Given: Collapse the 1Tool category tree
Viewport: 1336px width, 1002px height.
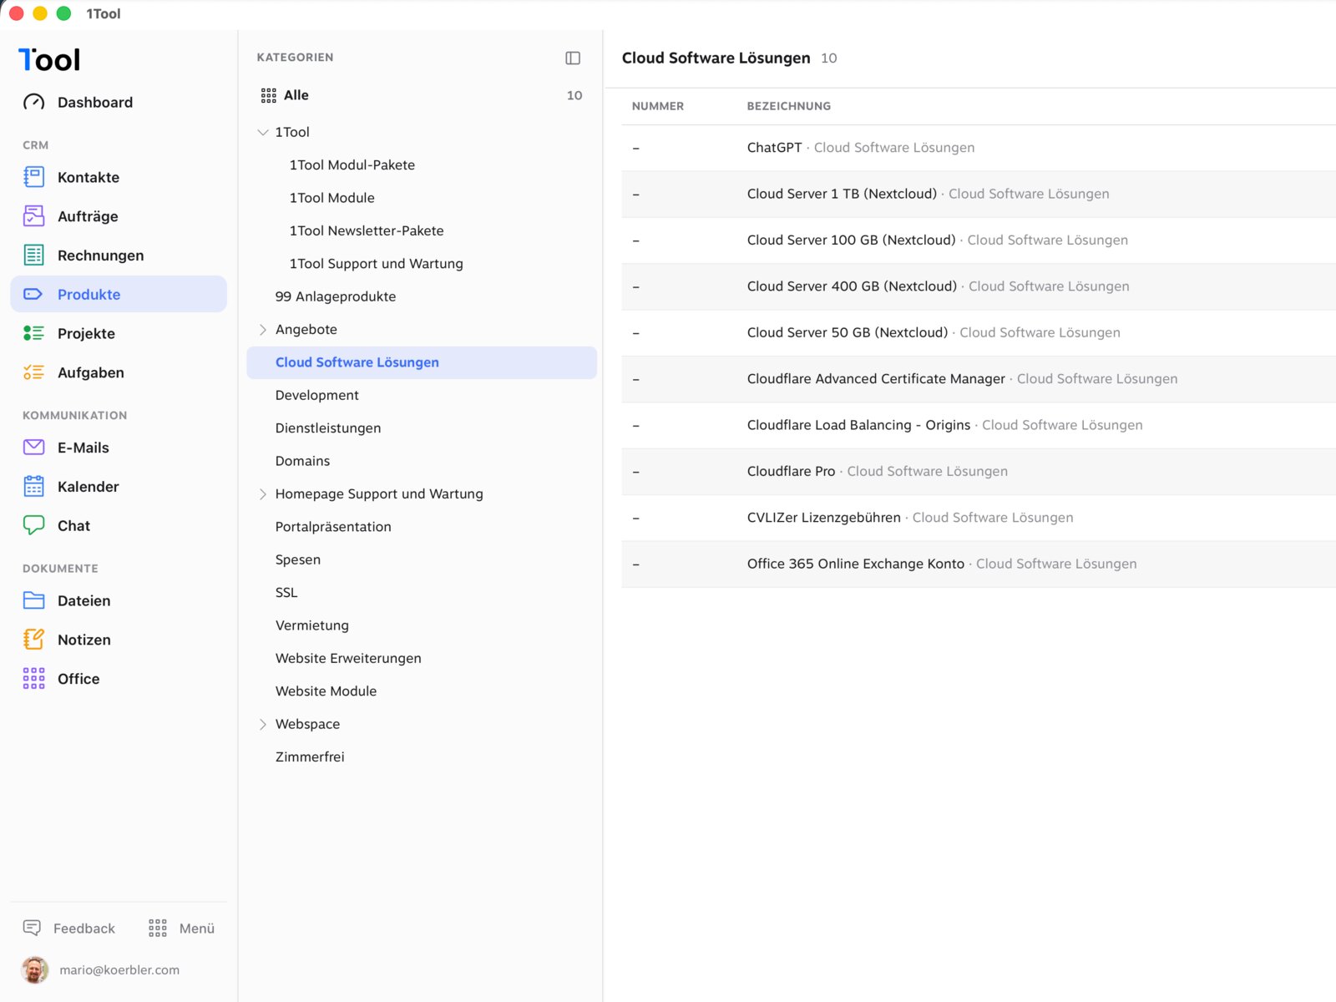Looking at the screenshot, I should (x=263, y=132).
